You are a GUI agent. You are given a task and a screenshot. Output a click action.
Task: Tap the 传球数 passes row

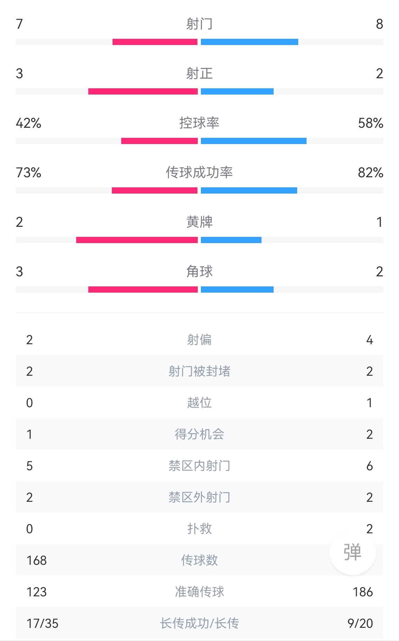199,560
